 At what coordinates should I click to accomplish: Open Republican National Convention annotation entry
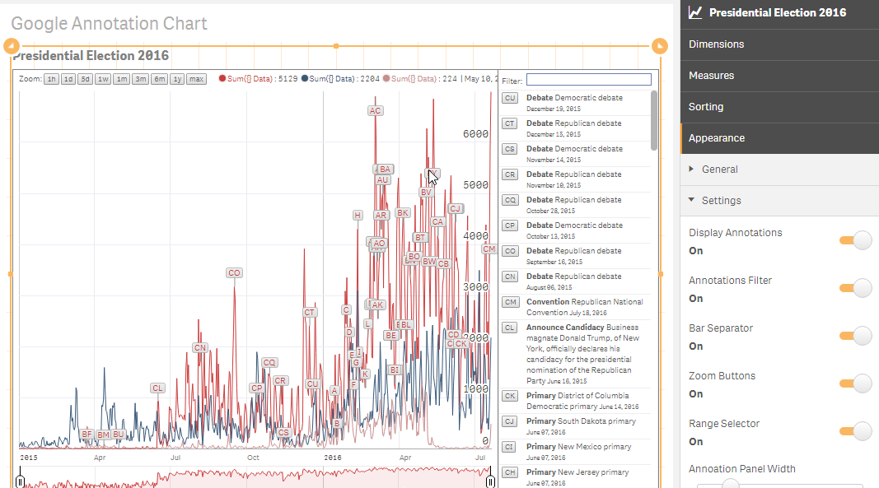(584, 307)
